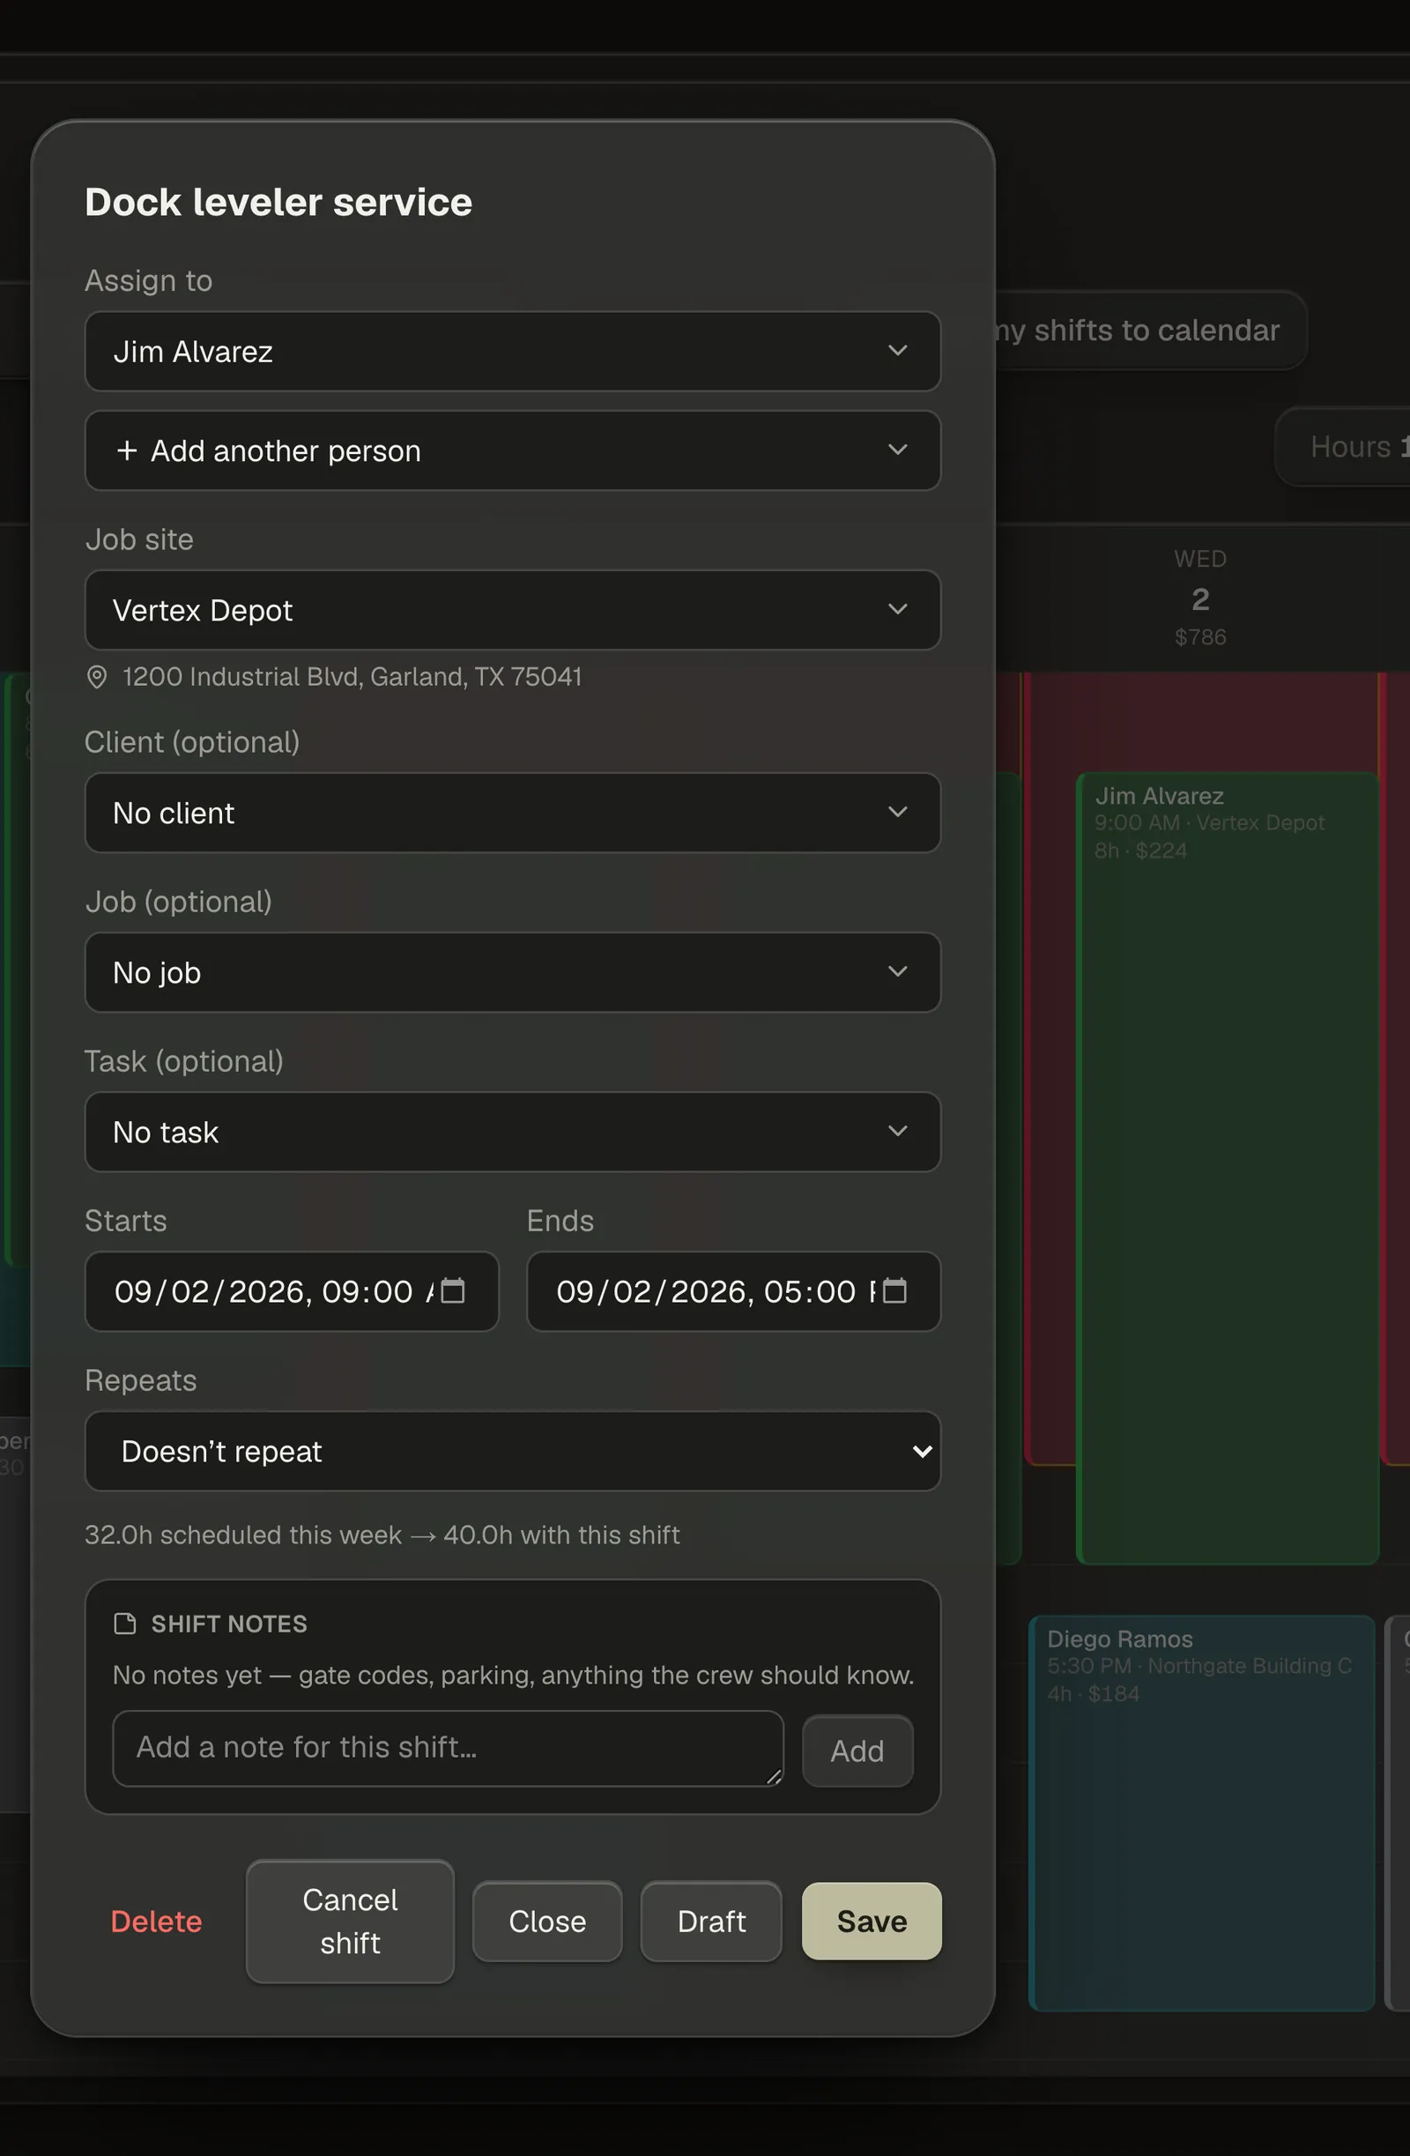This screenshot has width=1410, height=2156.
Task: Select Jim Alvarez 9:00 AM shift card
Action: 1227,1168
